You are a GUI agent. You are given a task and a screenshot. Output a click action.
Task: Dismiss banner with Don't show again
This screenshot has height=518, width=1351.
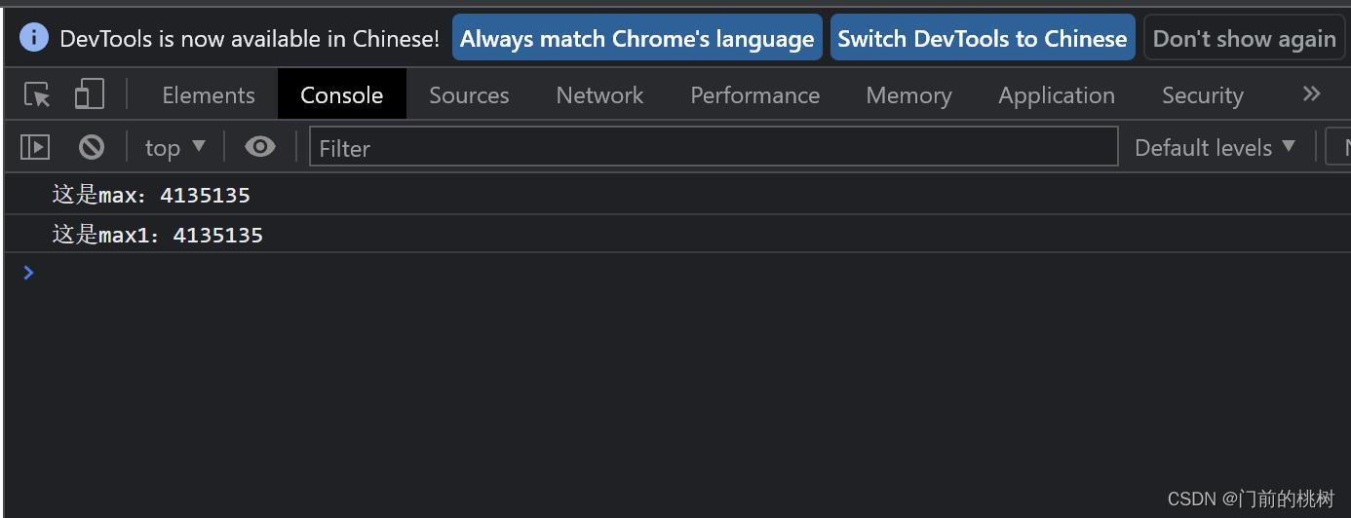tap(1244, 38)
